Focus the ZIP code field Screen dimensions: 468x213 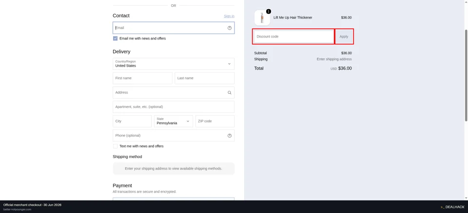tap(215, 121)
